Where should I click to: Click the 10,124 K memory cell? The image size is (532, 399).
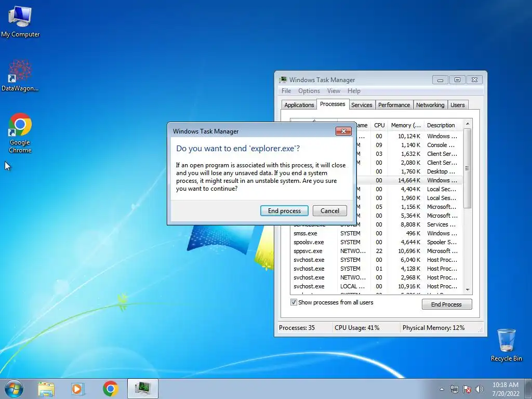point(409,136)
